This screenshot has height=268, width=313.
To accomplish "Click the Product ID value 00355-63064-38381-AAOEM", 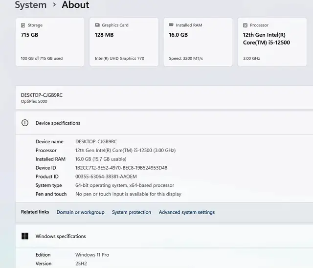I will [106, 177].
